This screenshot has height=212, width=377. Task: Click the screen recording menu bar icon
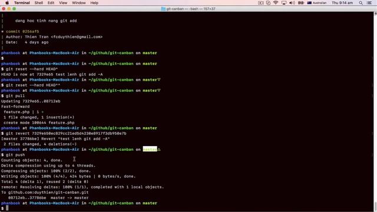260,3
